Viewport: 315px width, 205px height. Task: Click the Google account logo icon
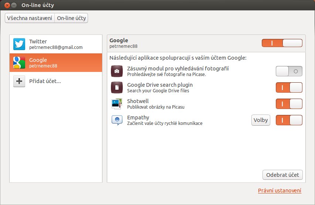19,63
